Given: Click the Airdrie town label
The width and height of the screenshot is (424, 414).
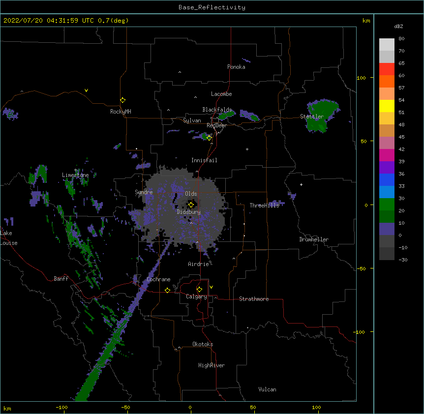Looking at the screenshot, I should 199,264.
